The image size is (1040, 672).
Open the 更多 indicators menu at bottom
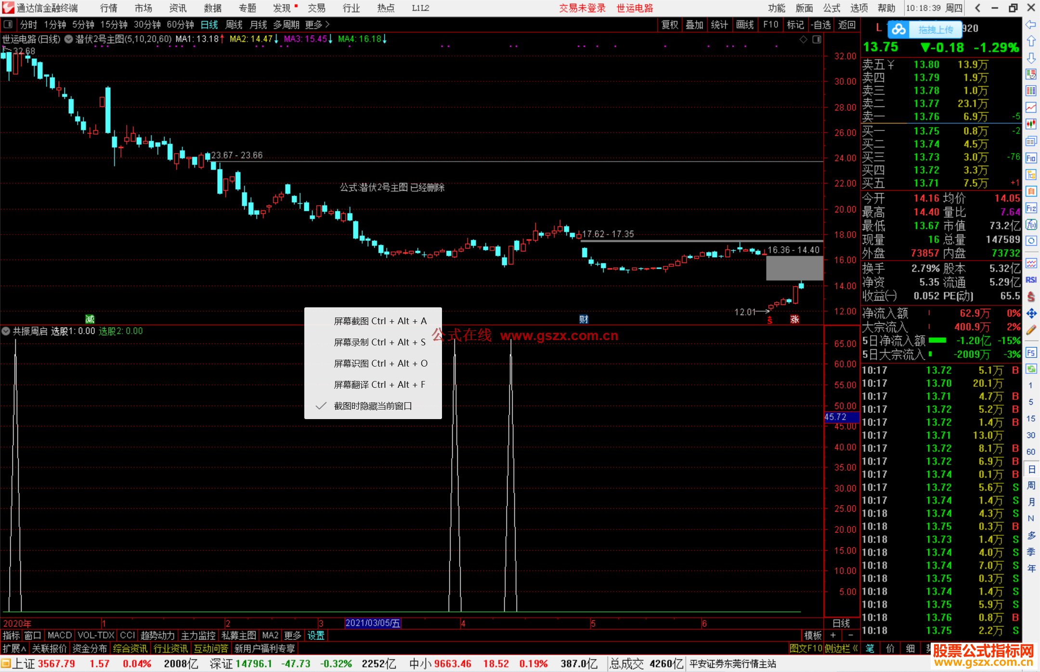292,635
